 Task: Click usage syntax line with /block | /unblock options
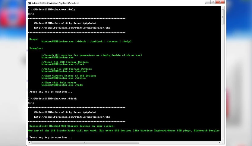point(87,42)
